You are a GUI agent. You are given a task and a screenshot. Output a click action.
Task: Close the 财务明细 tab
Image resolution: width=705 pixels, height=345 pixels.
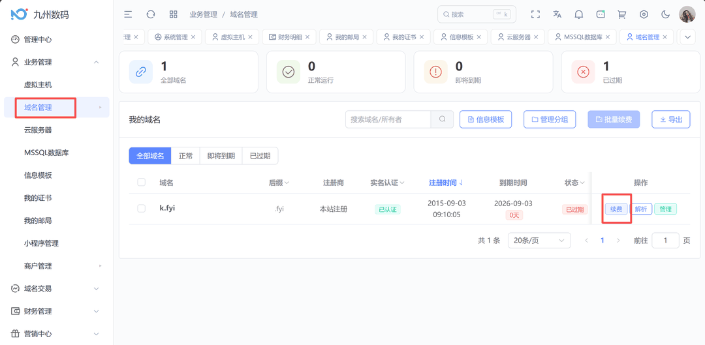coord(307,37)
